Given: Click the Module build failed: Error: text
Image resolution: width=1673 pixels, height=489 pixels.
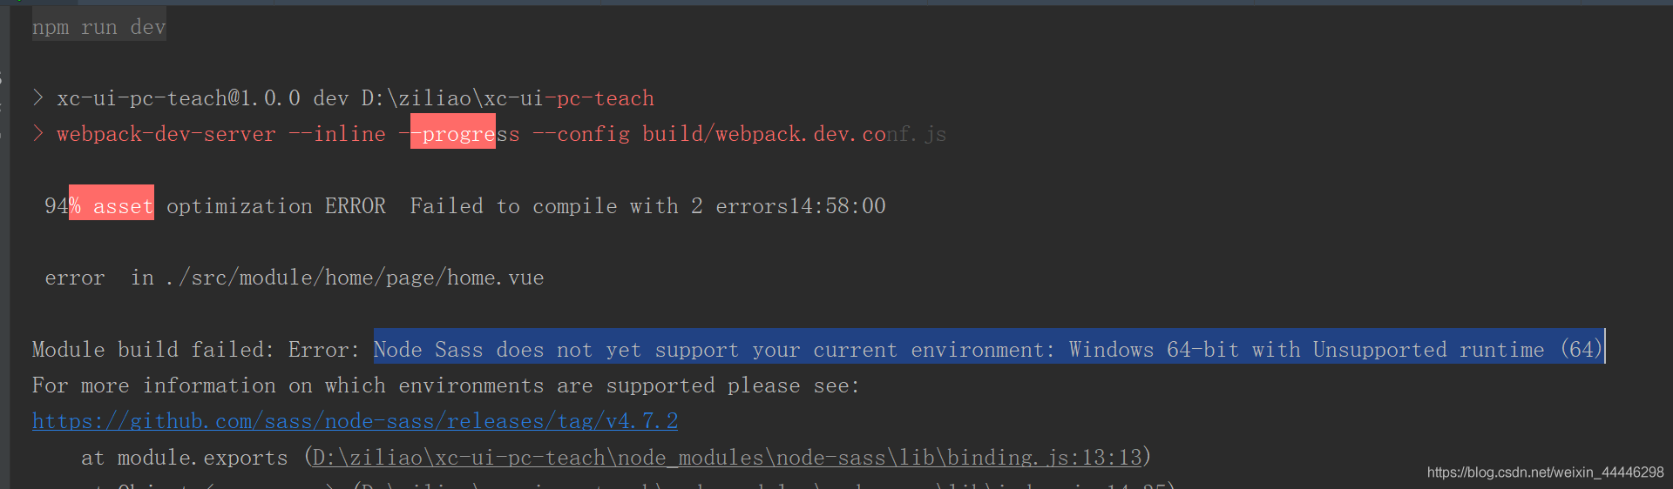Looking at the screenshot, I should coord(196,350).
